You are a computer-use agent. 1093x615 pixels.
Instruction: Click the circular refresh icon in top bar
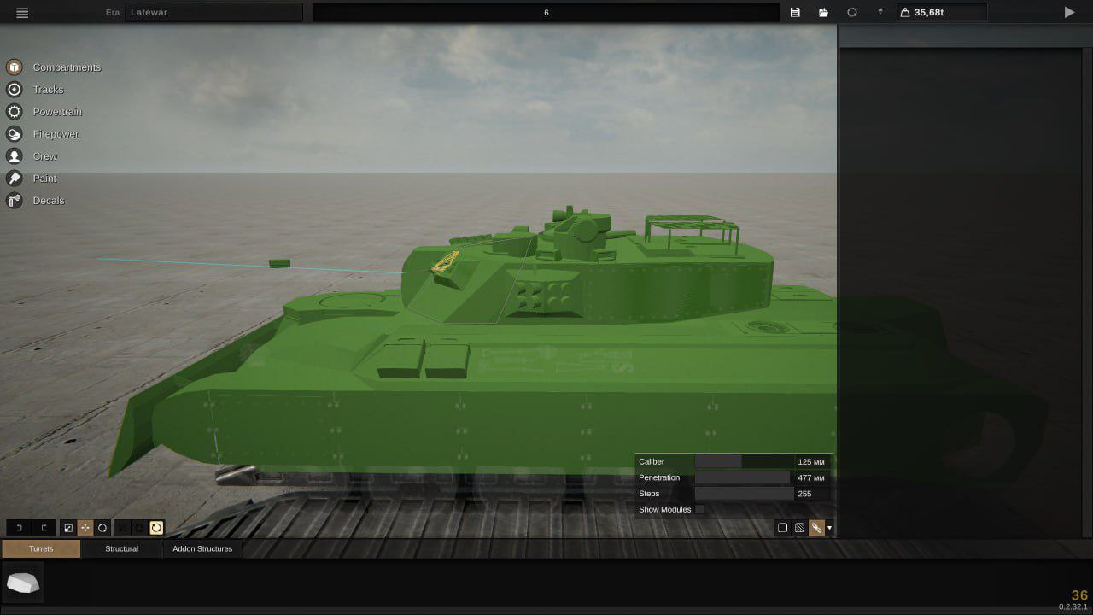pyautogui.click(x=851, y=13)
